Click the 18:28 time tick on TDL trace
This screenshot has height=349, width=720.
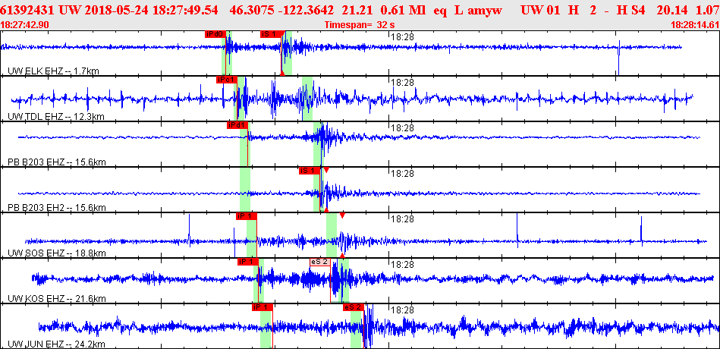402,83
